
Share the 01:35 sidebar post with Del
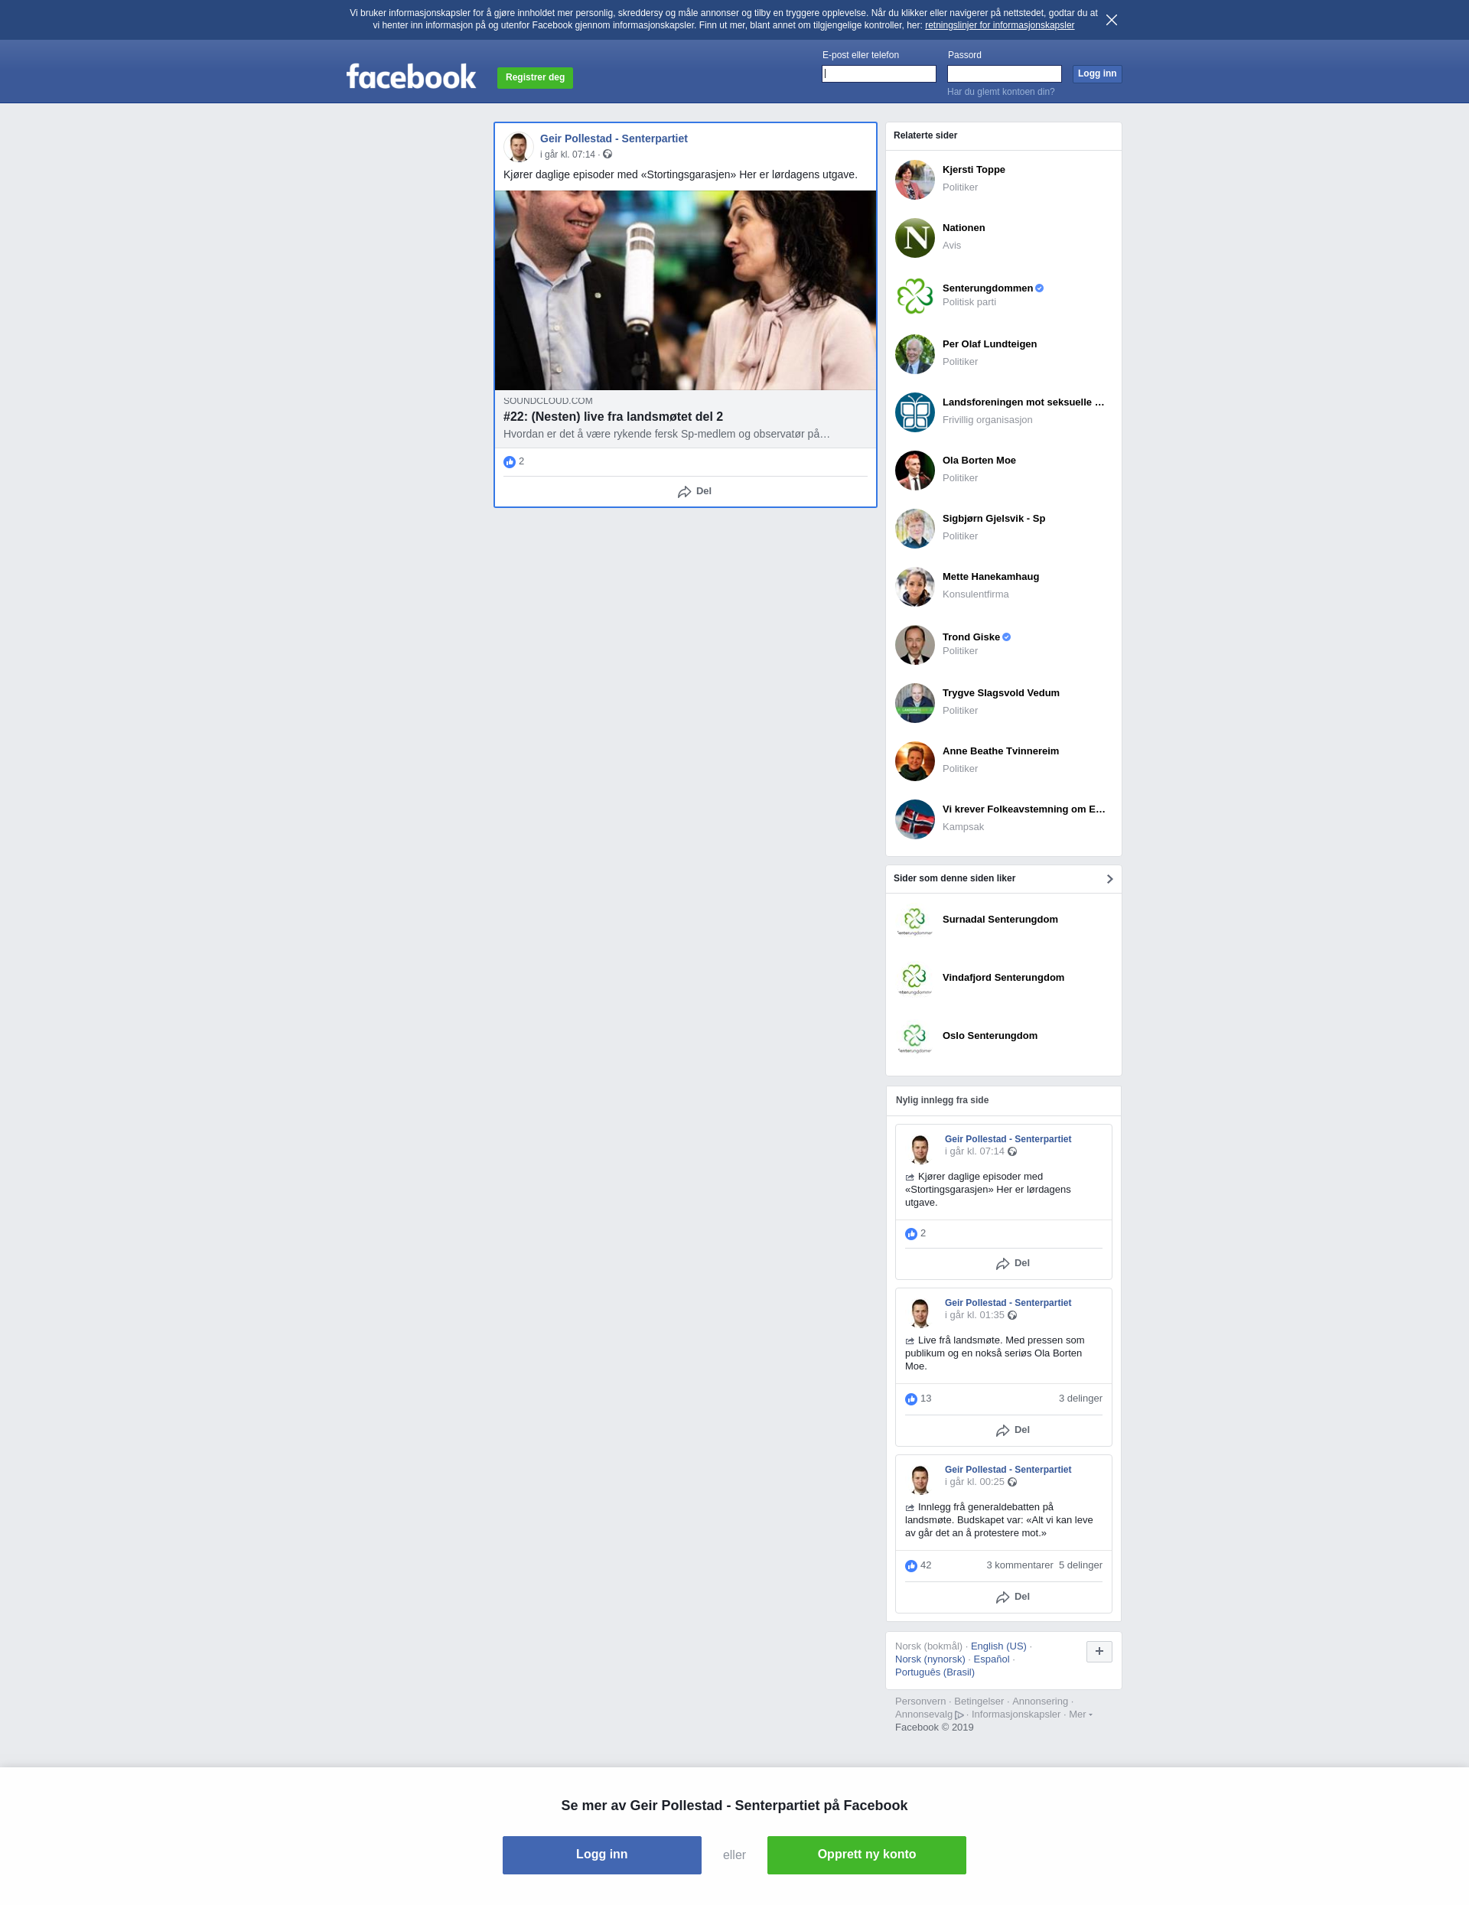[x=1013, y=1430]
